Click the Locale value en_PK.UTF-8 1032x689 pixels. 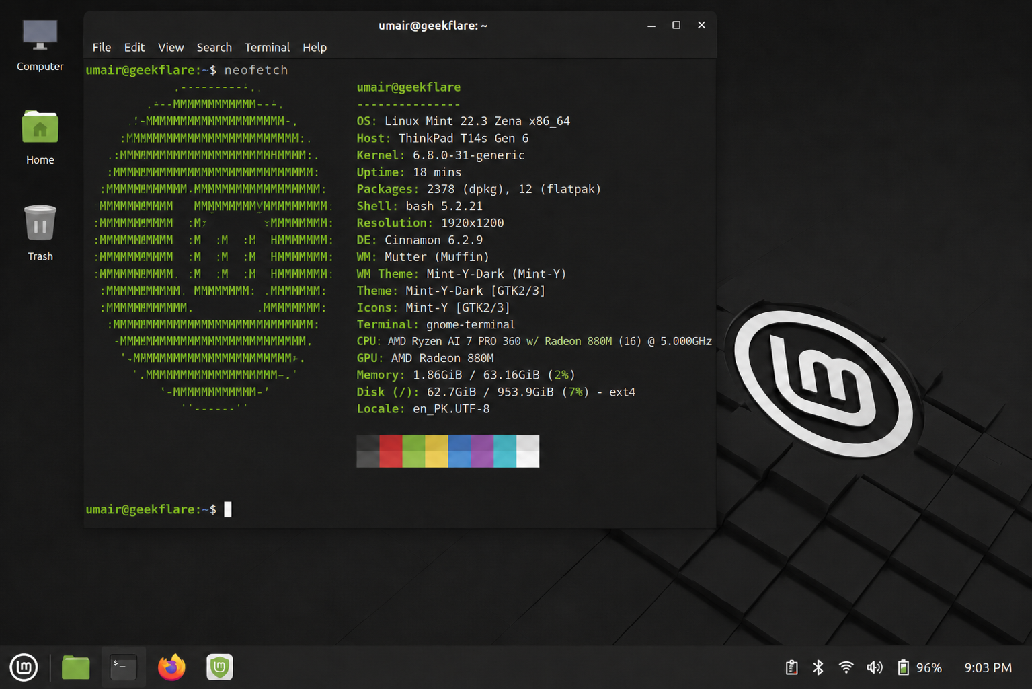[x=451, y=409]
